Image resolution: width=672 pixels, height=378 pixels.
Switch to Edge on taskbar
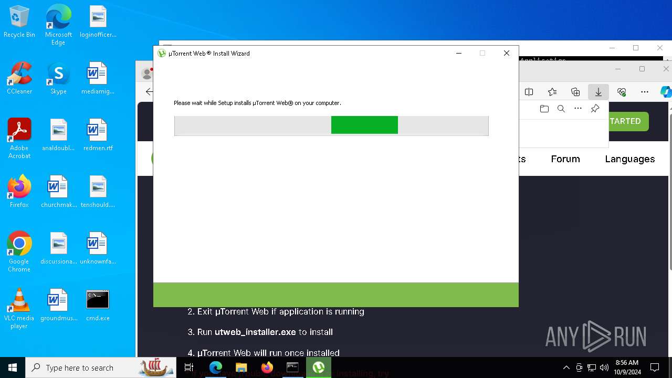click(x=216, y=367)
